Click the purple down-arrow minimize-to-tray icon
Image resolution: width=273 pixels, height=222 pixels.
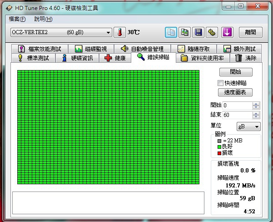(227, 32)
